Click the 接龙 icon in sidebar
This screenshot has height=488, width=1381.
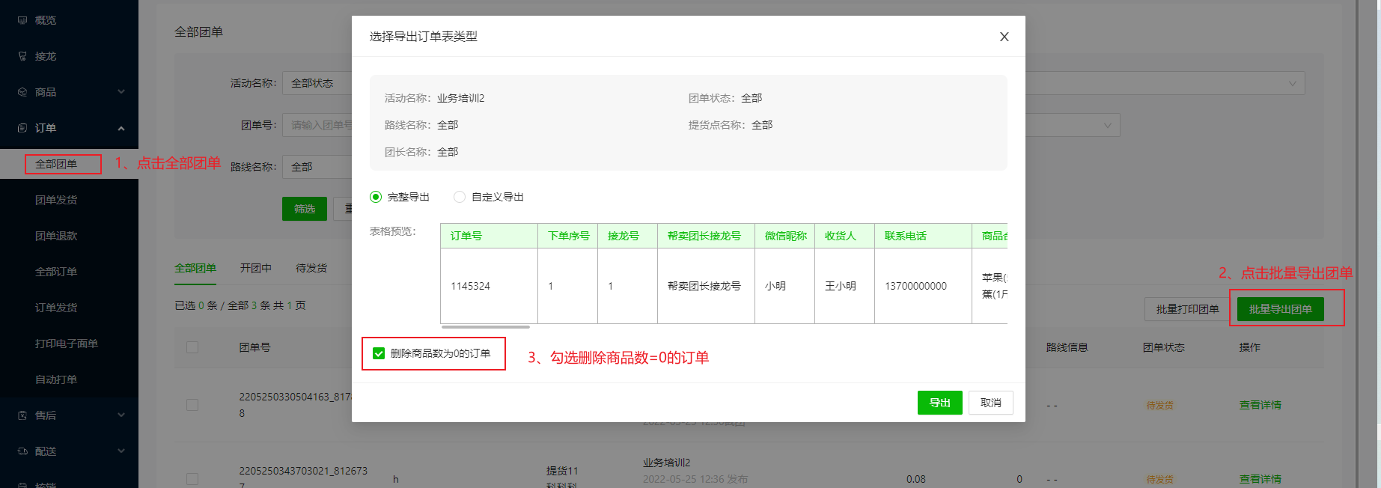click(22, 56)
